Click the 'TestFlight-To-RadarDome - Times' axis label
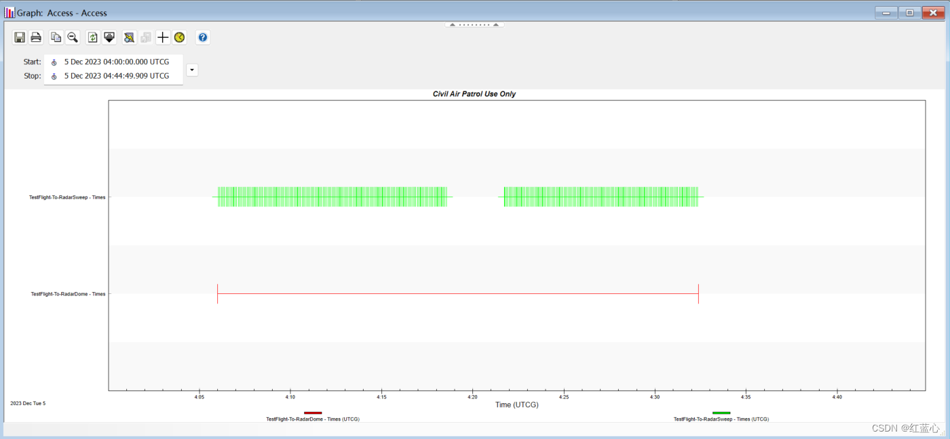The width and height of the screenshot is (950, 439). click(x=68, y=294)
